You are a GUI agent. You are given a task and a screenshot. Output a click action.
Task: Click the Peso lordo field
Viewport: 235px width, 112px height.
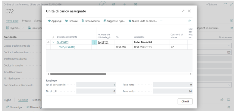click(173, 91)
